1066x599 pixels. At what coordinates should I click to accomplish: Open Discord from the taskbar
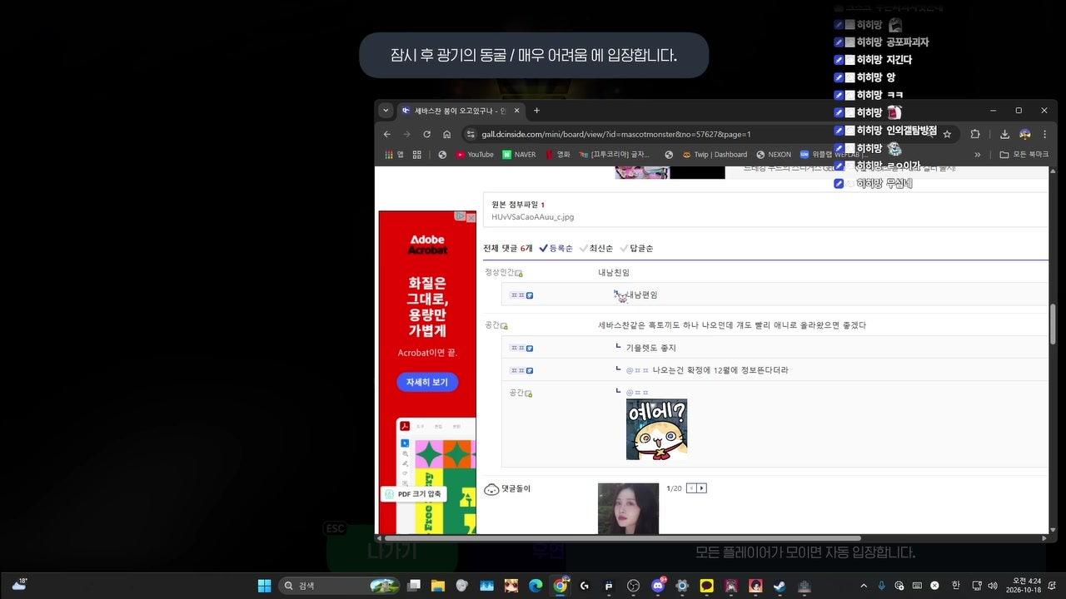(658, 586)
